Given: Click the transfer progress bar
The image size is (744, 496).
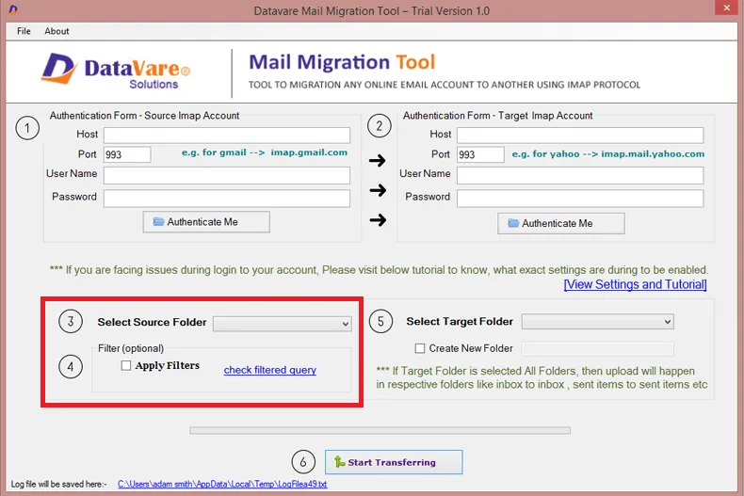Looking at the screenshot, I should tap(380, 430).
